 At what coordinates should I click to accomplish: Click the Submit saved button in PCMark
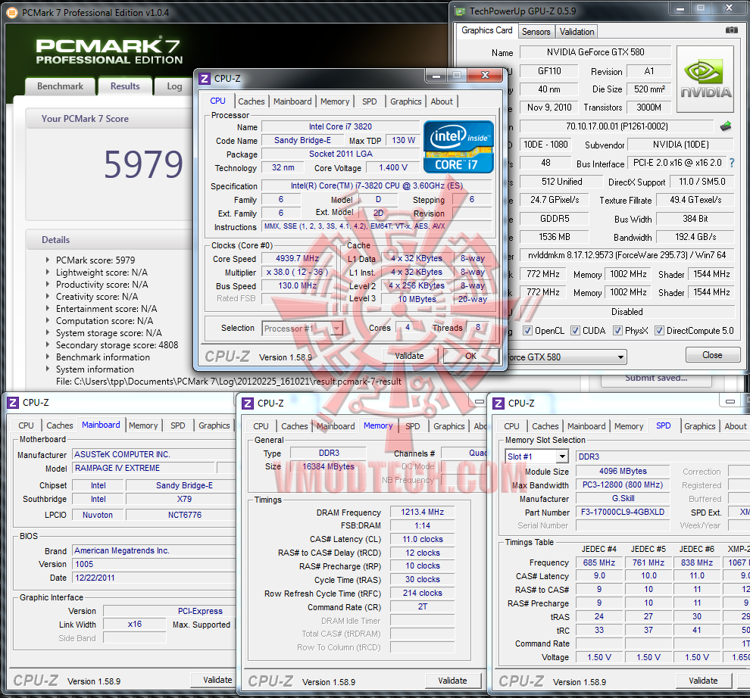656,379
